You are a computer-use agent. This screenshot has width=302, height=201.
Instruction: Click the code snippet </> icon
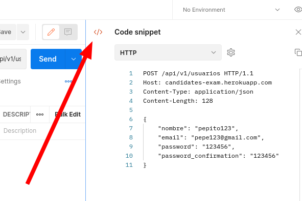pyautogui.click(x=98, y=32)
